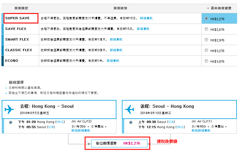Screen dimensions: 240x154
Task: Select the ECONO HK$3,876 fare option
Action: click(x=206, y=61)
